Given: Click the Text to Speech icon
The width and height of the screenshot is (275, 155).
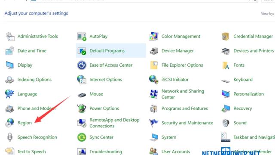Looking at the screenshot, I should (x=9, y=152).
